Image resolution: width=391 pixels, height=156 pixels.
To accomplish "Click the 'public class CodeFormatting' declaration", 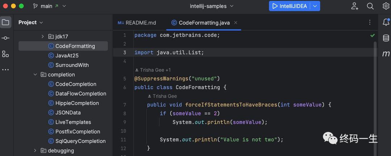I will 177,87.
